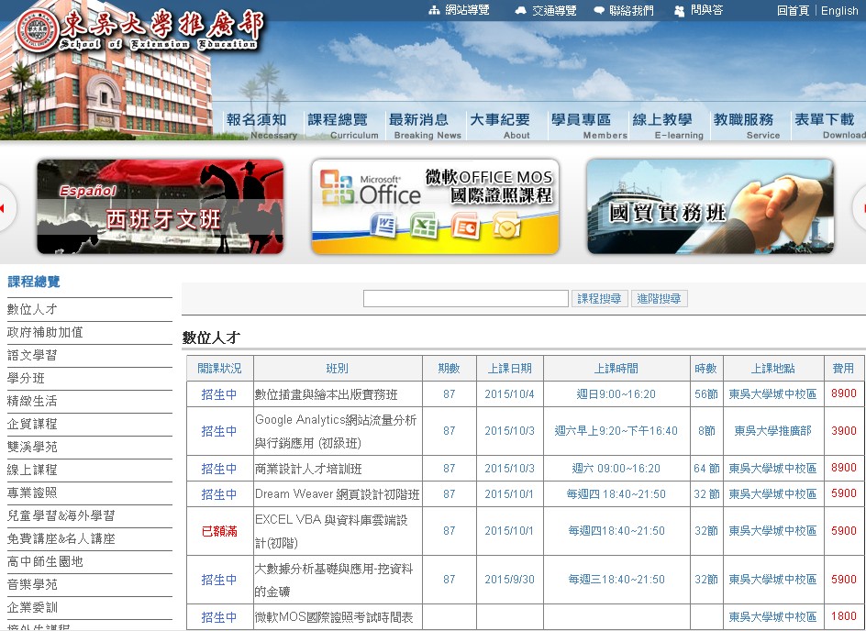The image size is (866, 631).
Task: Click the 聯絡我們 speech bubble icon
Action: click(599, 10)
